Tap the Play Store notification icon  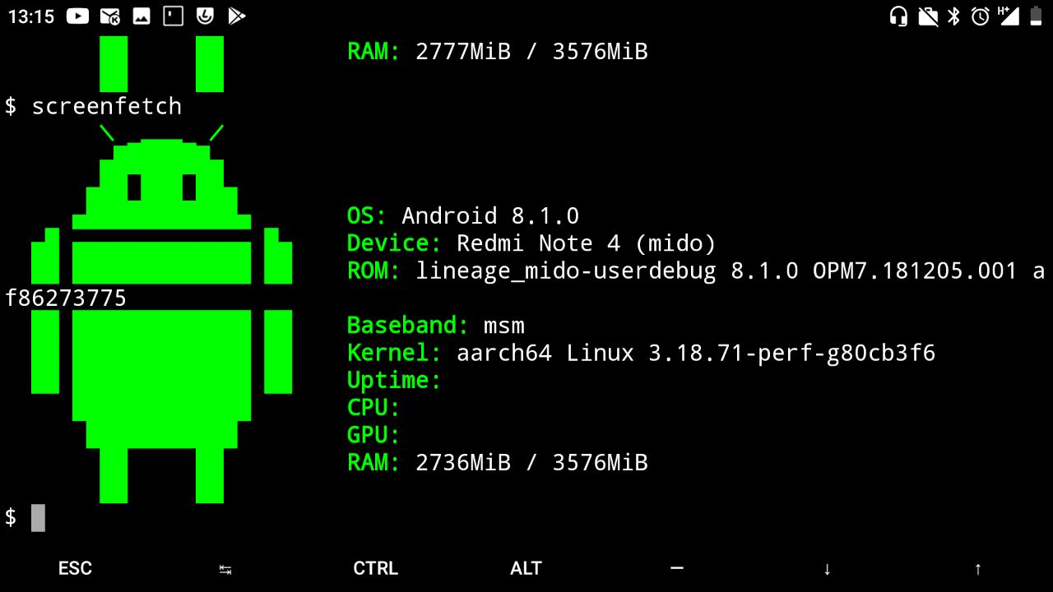(237, 16)
